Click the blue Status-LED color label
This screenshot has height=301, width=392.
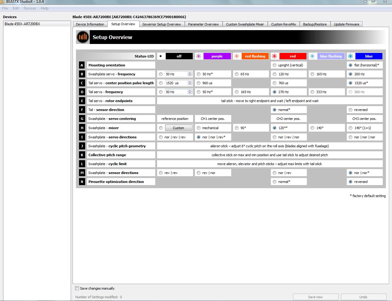tap(369, 56)
